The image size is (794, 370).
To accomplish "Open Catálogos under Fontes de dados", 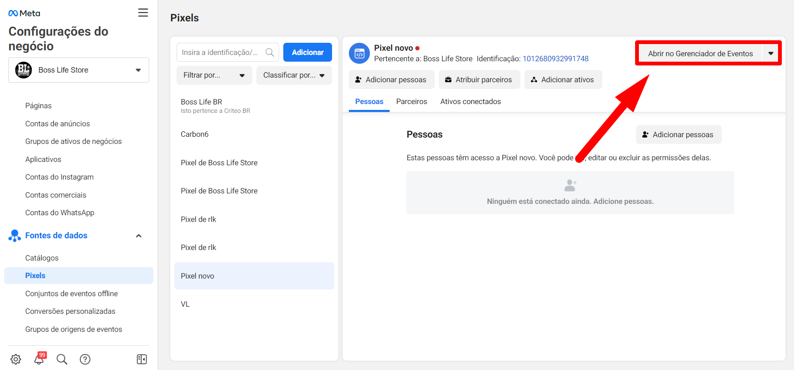I will pyautogui.click(x=42, y=258).
